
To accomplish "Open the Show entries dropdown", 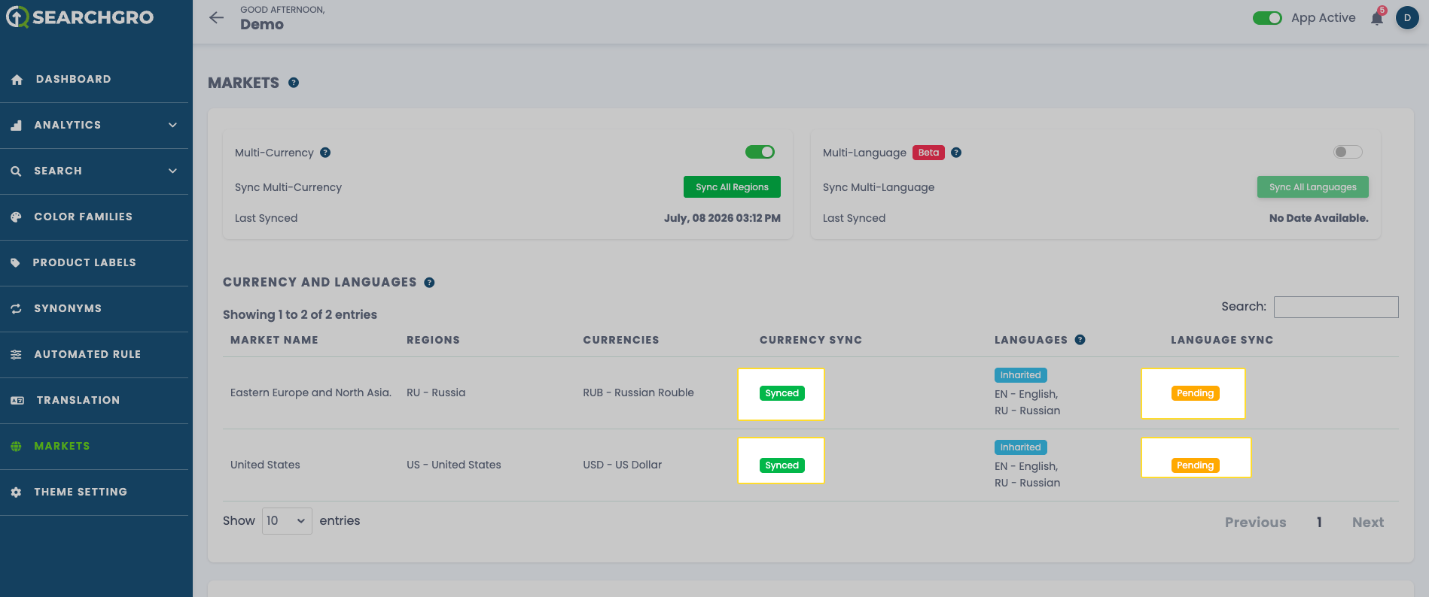I will (x=287, y=521).
